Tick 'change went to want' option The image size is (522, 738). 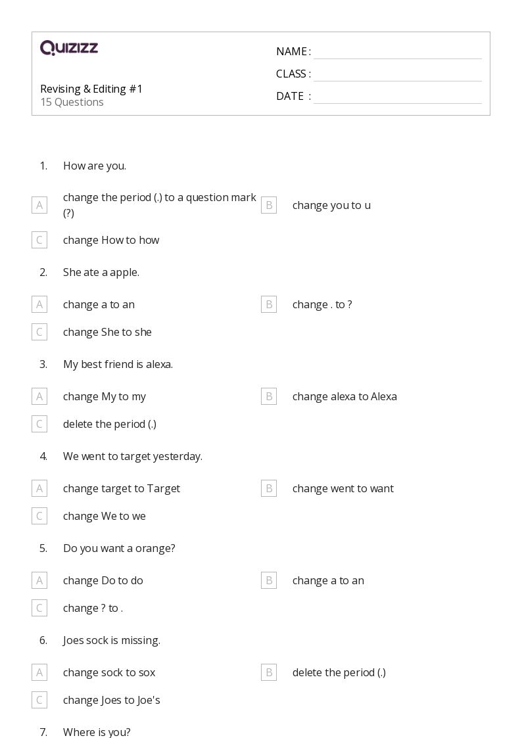(269, 488)
